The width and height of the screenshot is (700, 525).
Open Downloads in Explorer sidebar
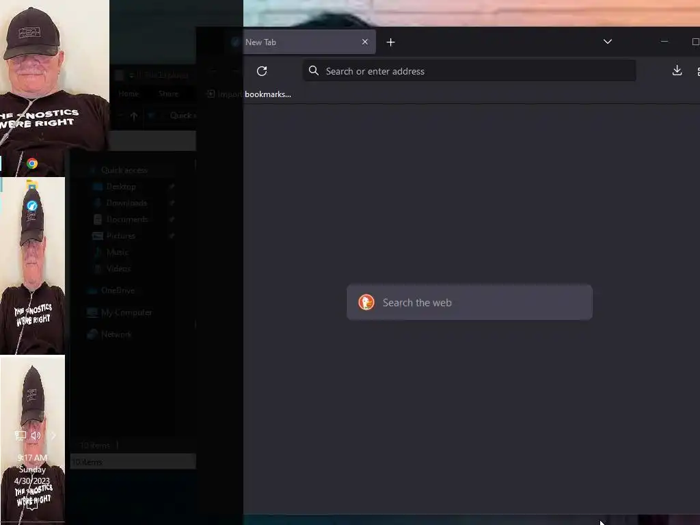126,203
